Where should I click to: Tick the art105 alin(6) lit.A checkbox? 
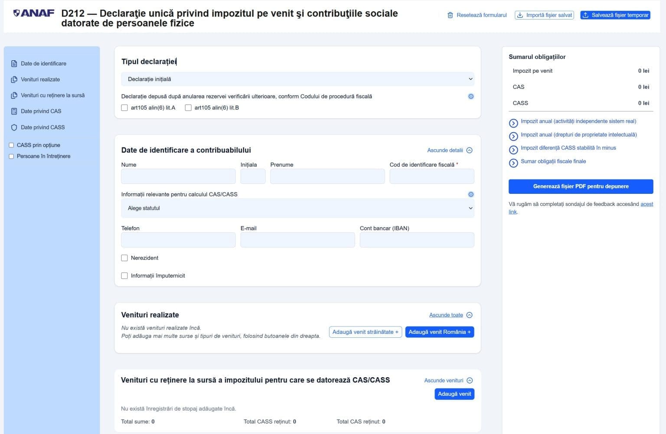click(x=124, y=108)
